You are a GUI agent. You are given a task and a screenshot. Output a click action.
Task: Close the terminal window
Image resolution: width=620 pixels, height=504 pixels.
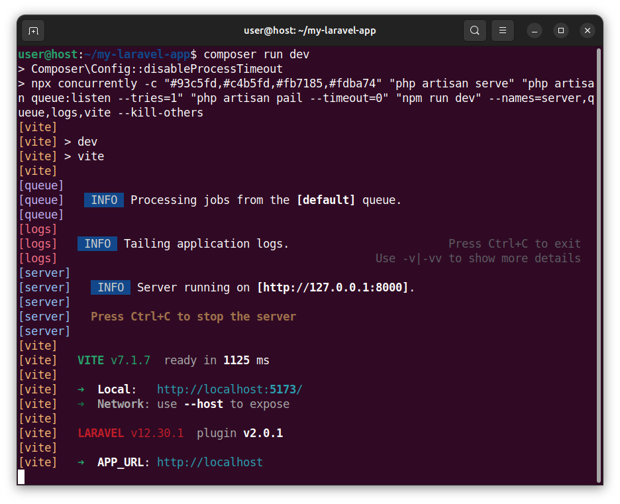(587, 30)
